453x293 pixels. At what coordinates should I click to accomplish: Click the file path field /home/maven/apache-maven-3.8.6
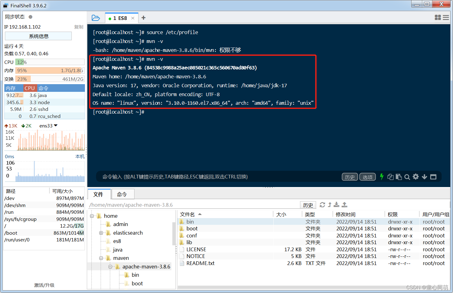click(x=194, y=205)
